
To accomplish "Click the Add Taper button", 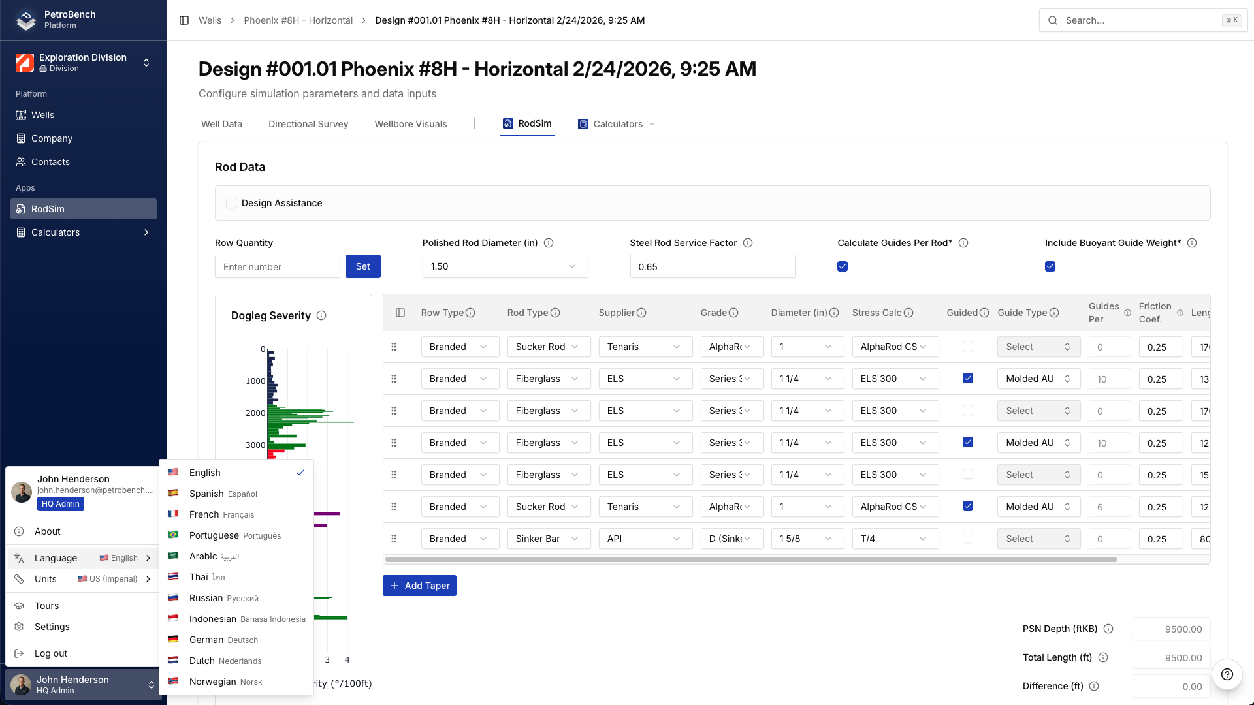I will click(419, 586).
